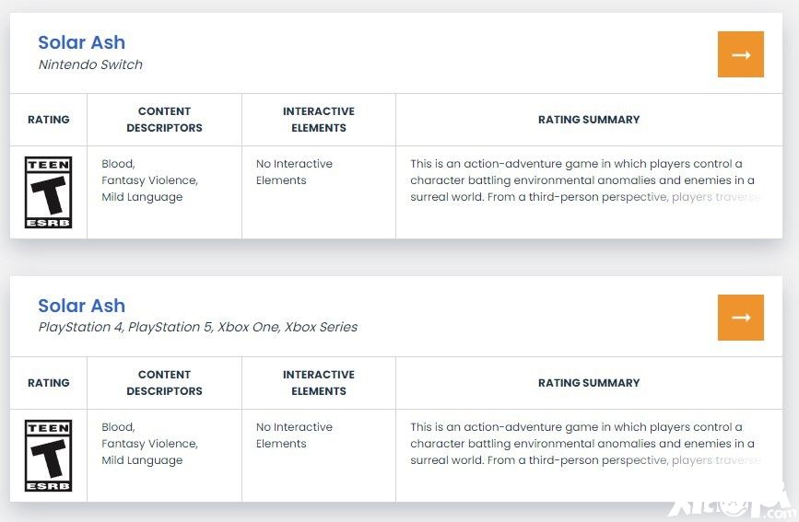This screenshot has width=799, height=522.
Task: Select the PlayStation 4, PlayStation 5, Xbox One platforms text
Action: coord(198,327)
